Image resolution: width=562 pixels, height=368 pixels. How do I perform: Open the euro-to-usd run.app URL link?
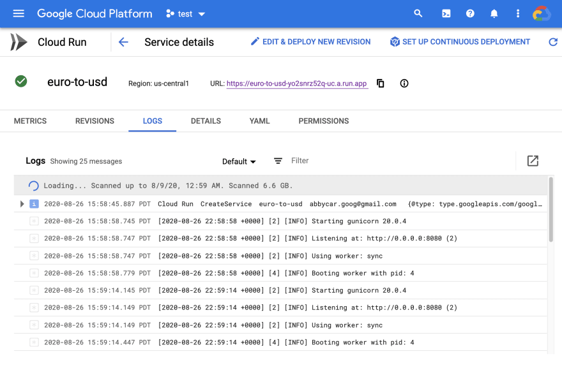[297, 84]
